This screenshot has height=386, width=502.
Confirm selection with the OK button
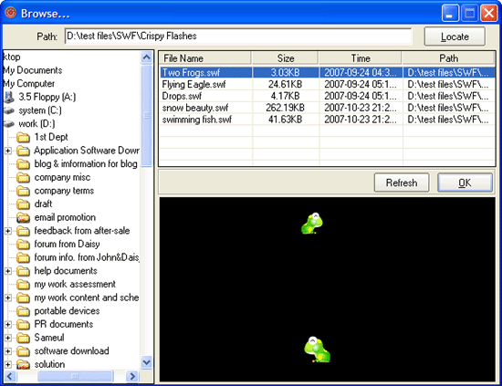tap(465, 183)
